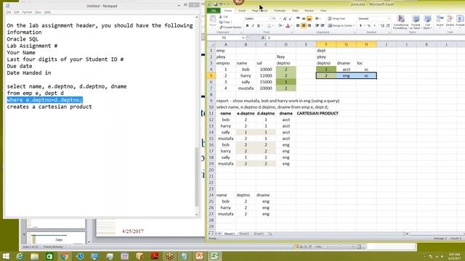
Task: Toggle Italic formatting in Excel
Action: click(x=253, y=26)
